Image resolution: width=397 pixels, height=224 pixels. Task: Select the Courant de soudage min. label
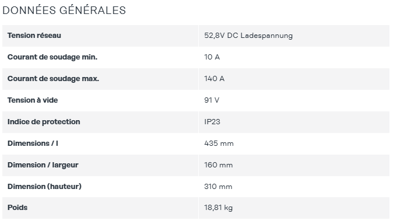point(52,57)
